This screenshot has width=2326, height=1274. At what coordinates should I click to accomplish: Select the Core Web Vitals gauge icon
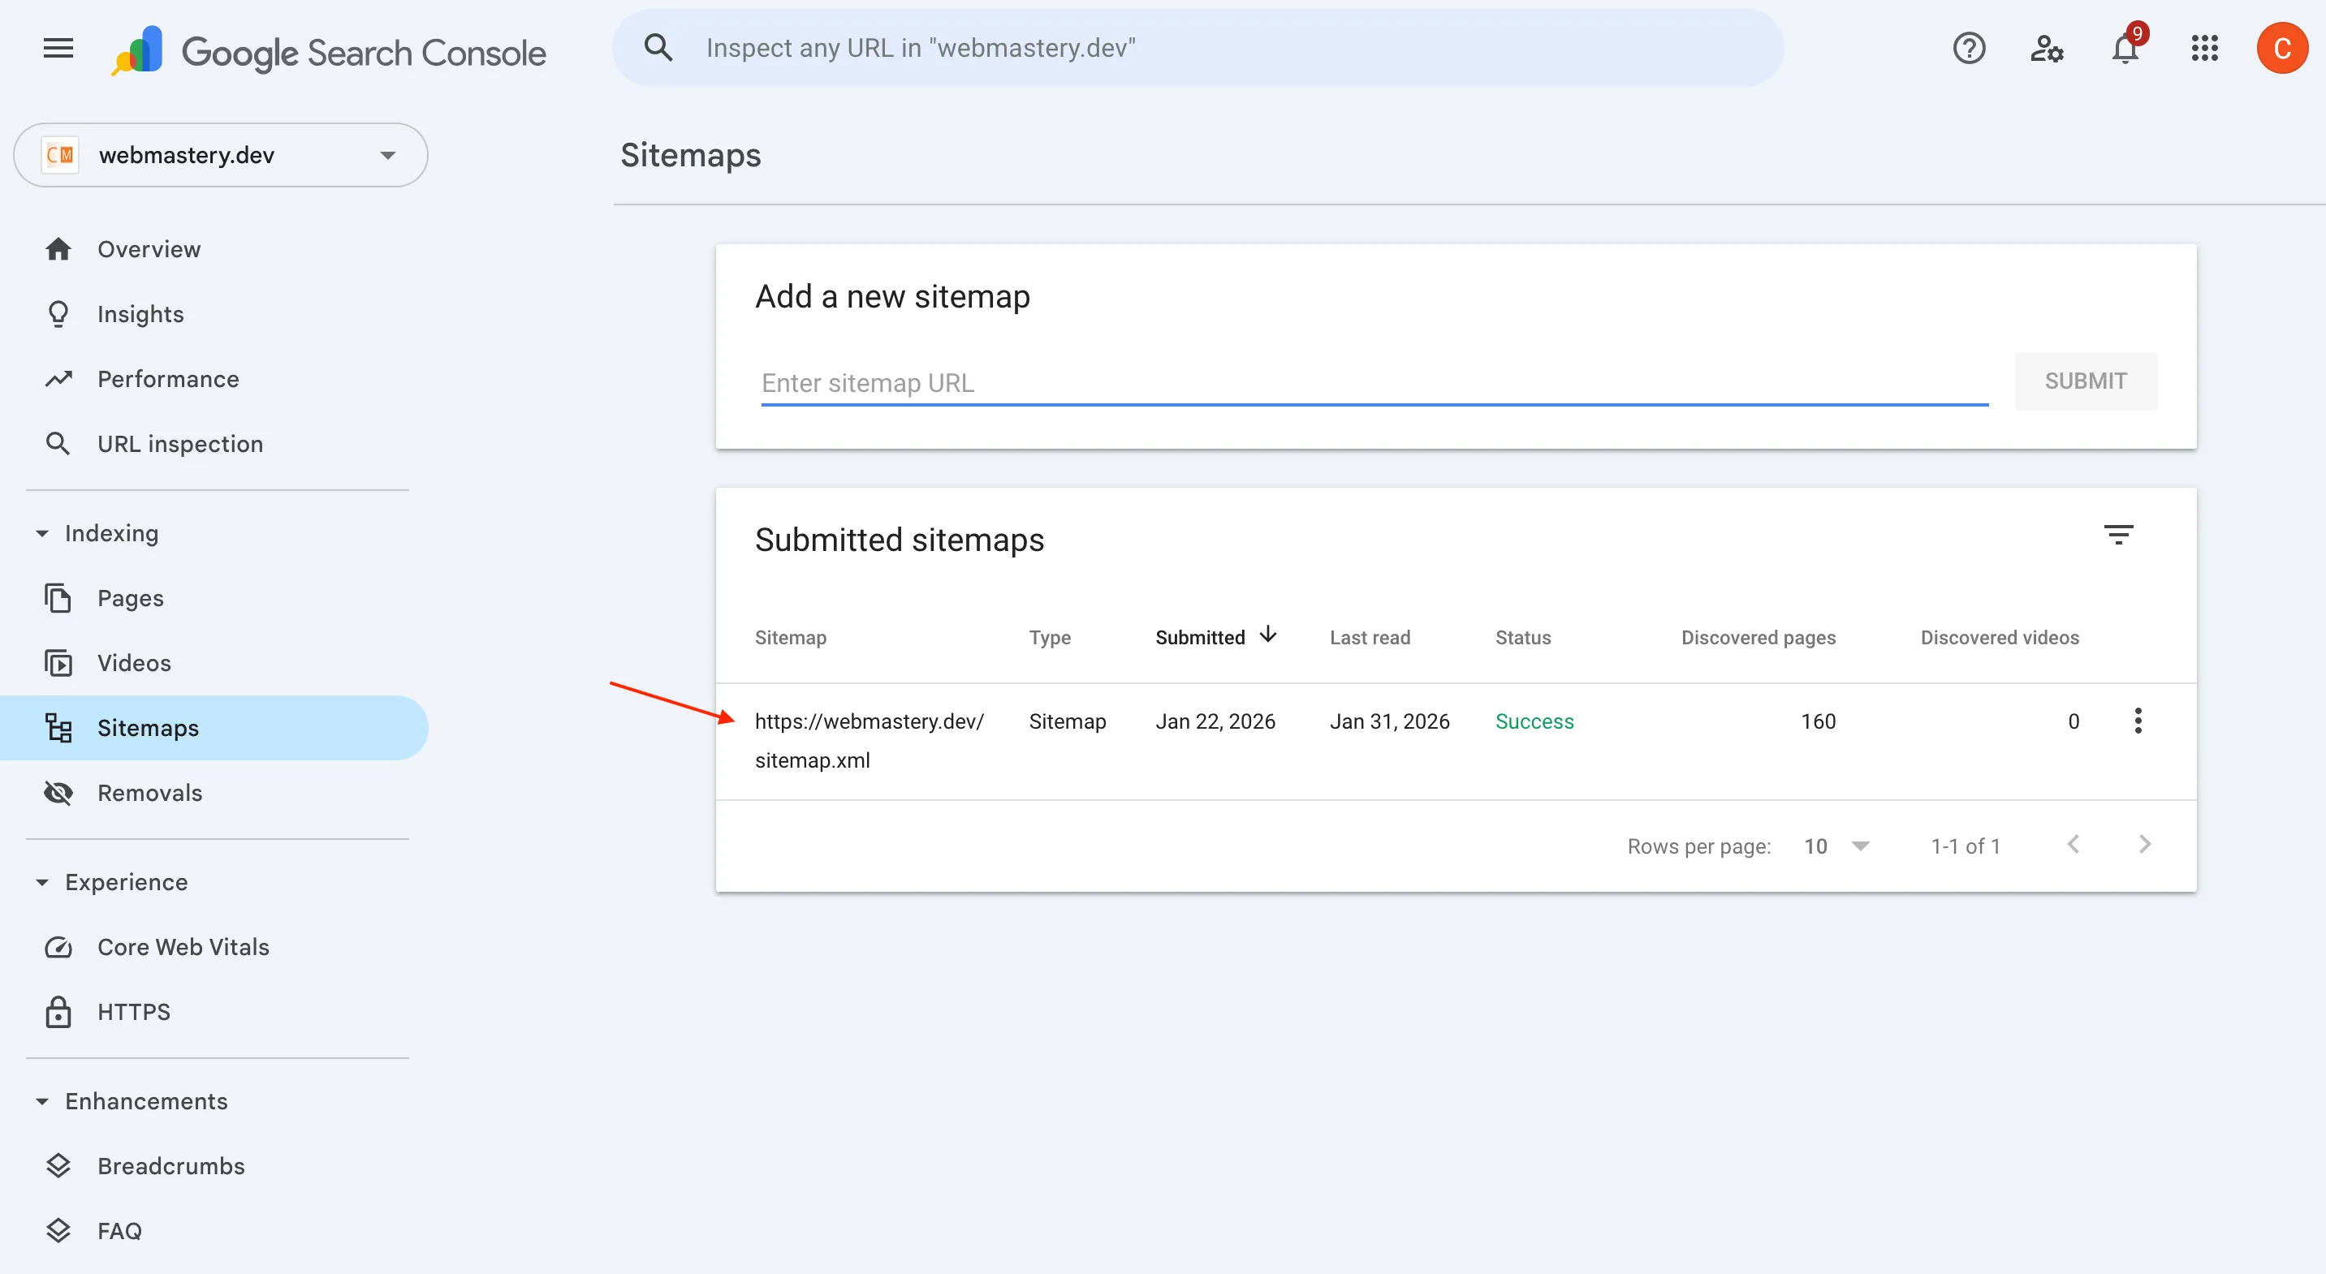click(x=58, y=947)
